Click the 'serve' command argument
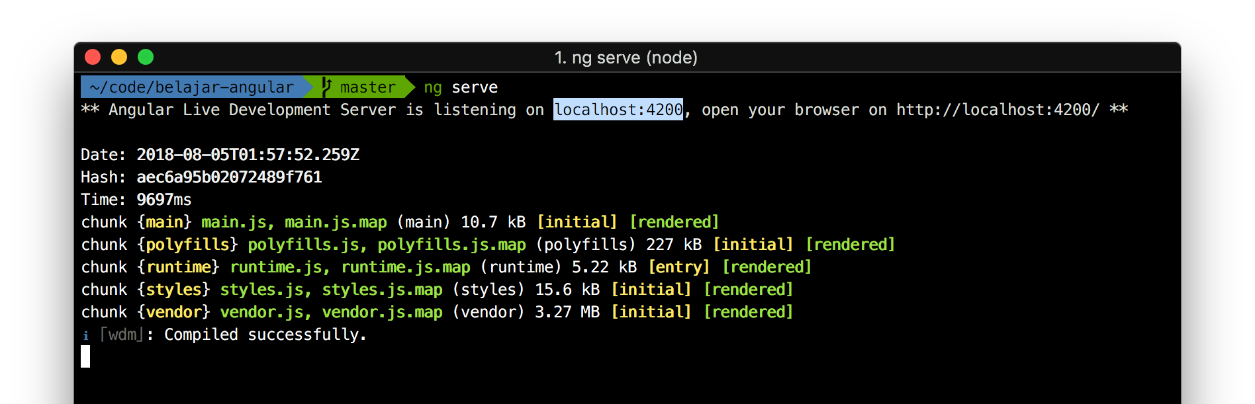This screenshot has height=404, width=1255. (x=475, y=87)
